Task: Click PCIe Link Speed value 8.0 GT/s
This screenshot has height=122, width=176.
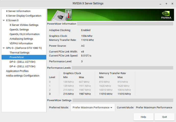Action: pos(86,56)
